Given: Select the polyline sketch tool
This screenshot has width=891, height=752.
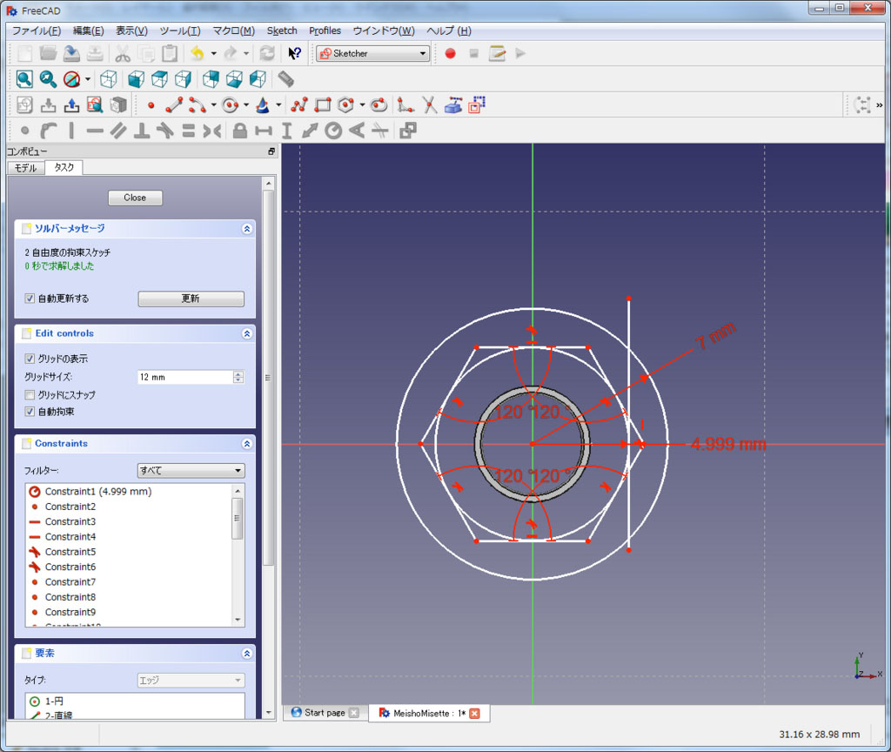Looking at the screenshot, I should pos(299,105).
